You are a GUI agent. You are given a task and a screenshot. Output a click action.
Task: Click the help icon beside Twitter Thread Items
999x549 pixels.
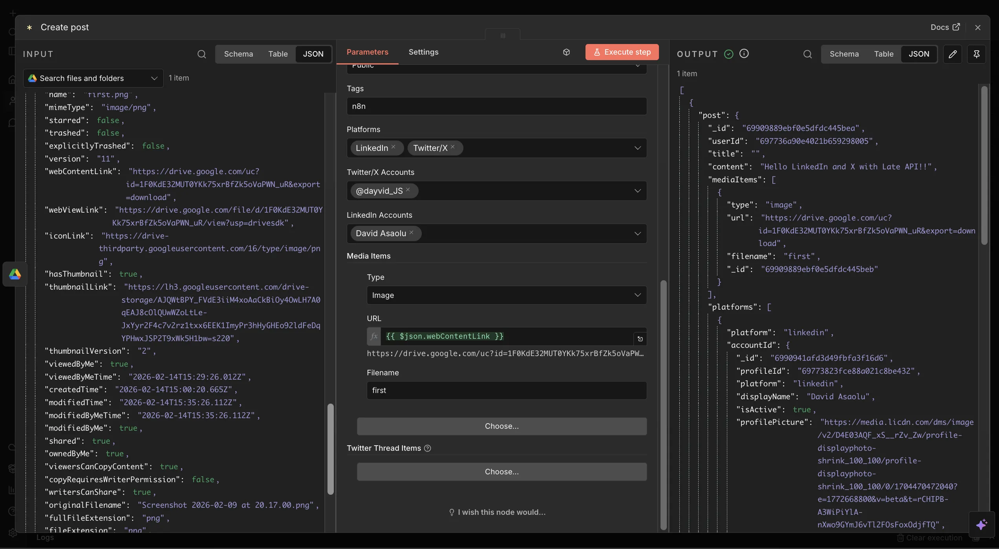pos(427,448)
